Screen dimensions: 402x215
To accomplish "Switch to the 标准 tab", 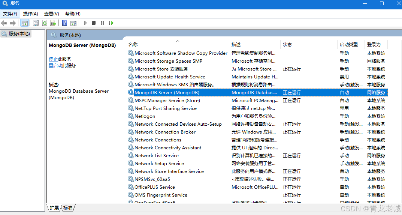I will click(68, 207).
